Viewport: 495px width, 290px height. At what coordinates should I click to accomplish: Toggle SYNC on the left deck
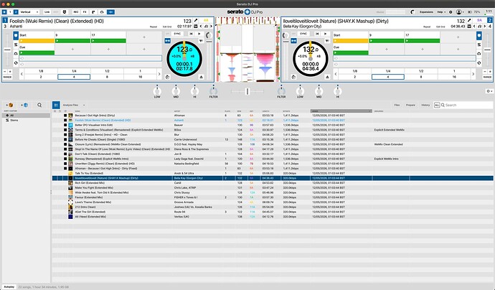pos(177,34)
